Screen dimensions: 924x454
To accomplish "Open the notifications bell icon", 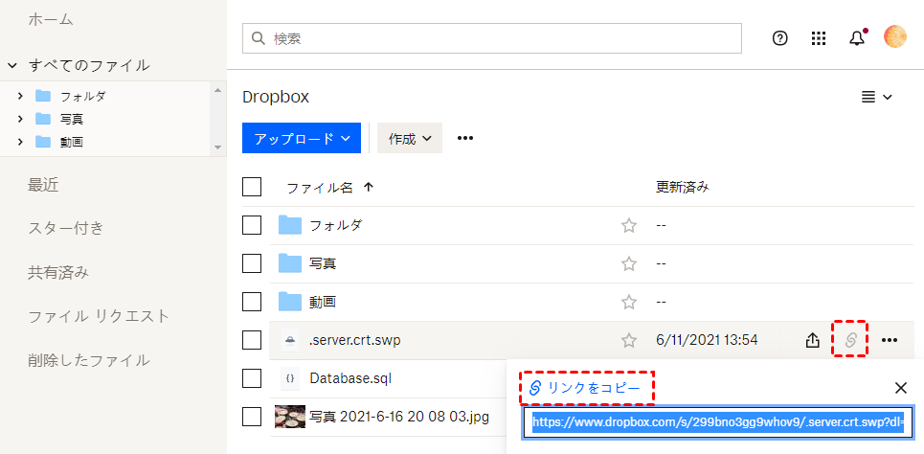I will pos(857,38).
